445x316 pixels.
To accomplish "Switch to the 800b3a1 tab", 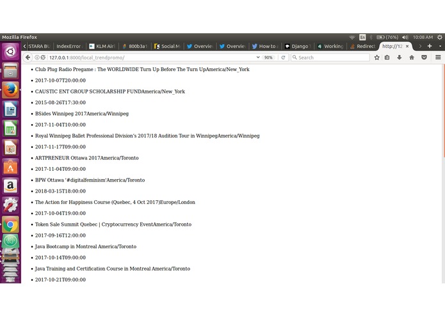I will point(135,46).
